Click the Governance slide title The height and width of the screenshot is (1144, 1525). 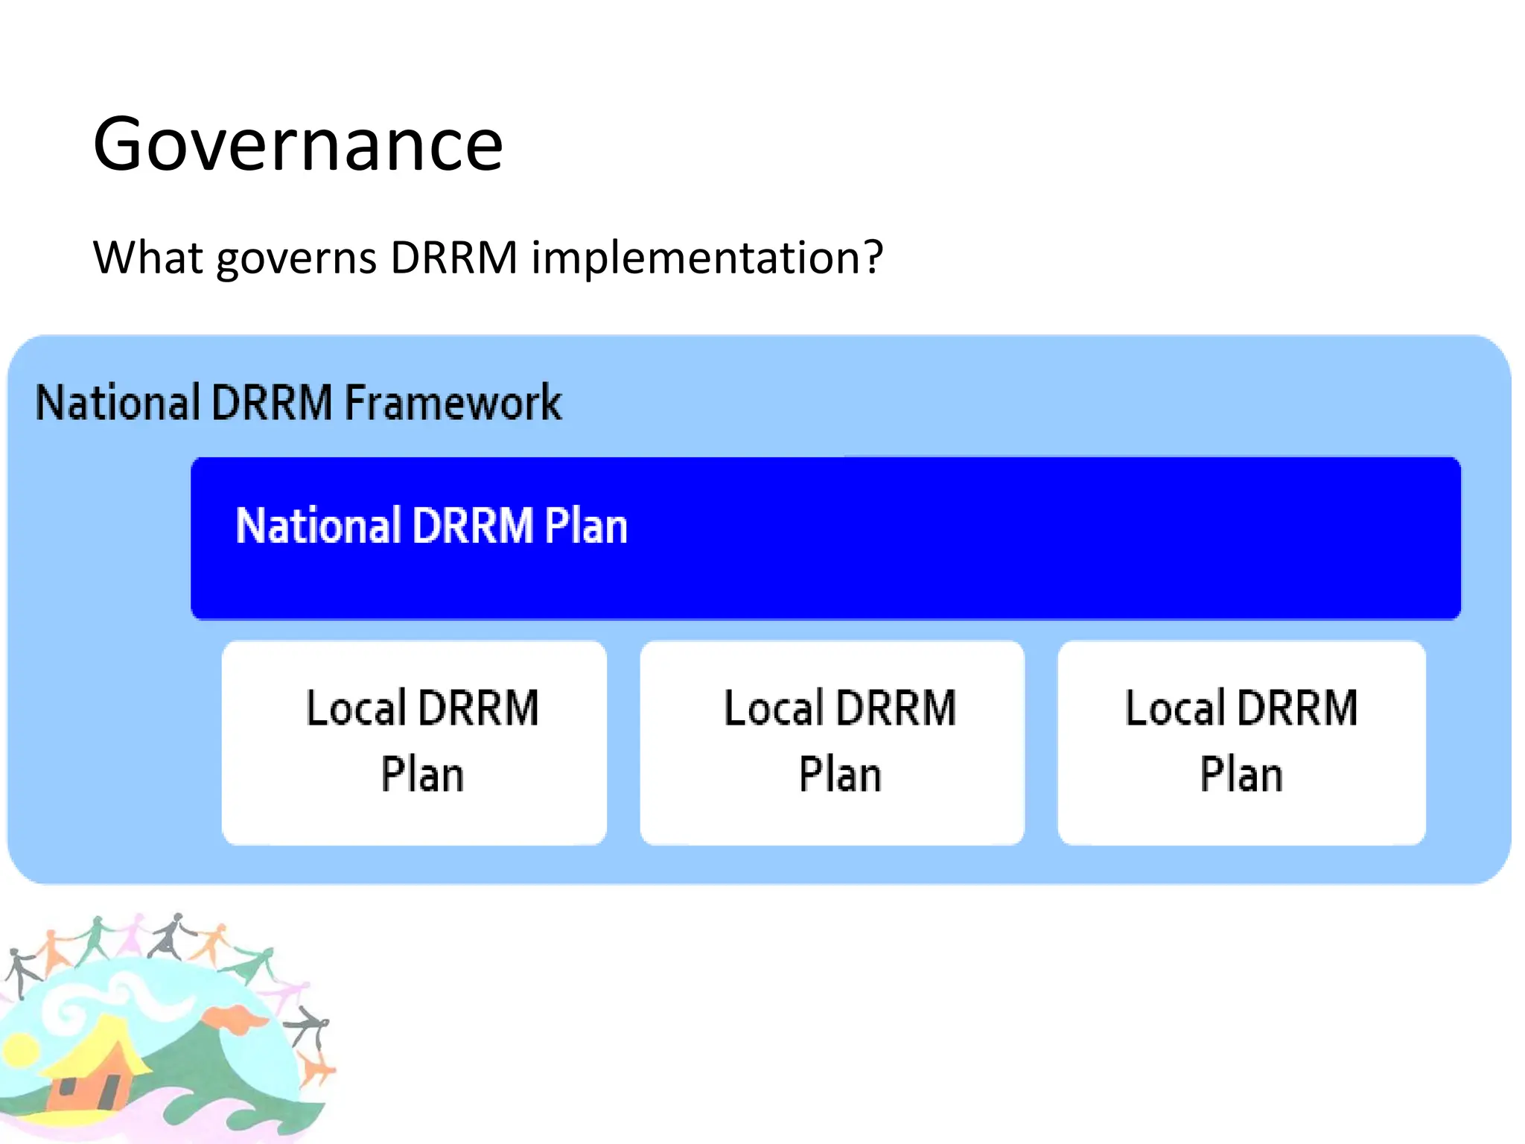tap(298, 144)
